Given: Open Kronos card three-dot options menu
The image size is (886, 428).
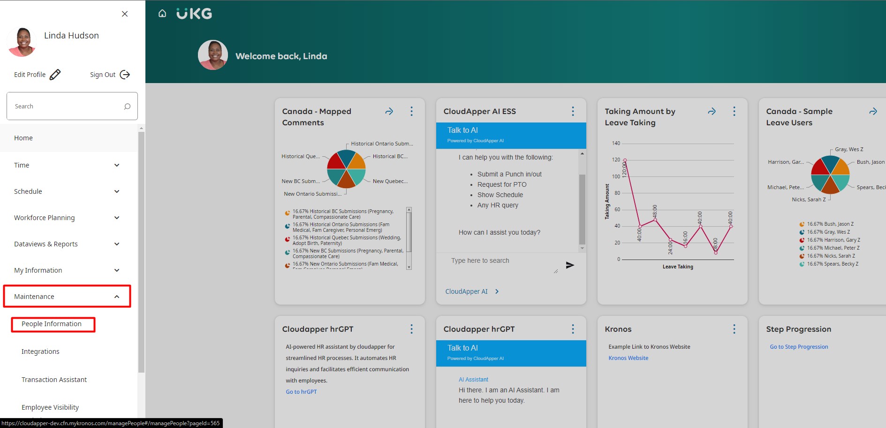Looking at the screenshot, I should 734,329.
